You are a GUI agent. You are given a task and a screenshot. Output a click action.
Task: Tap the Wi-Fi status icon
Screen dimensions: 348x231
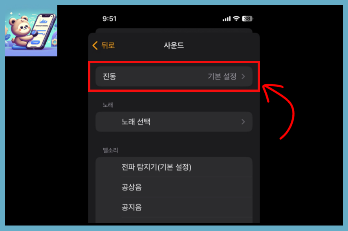pos(236,18)
